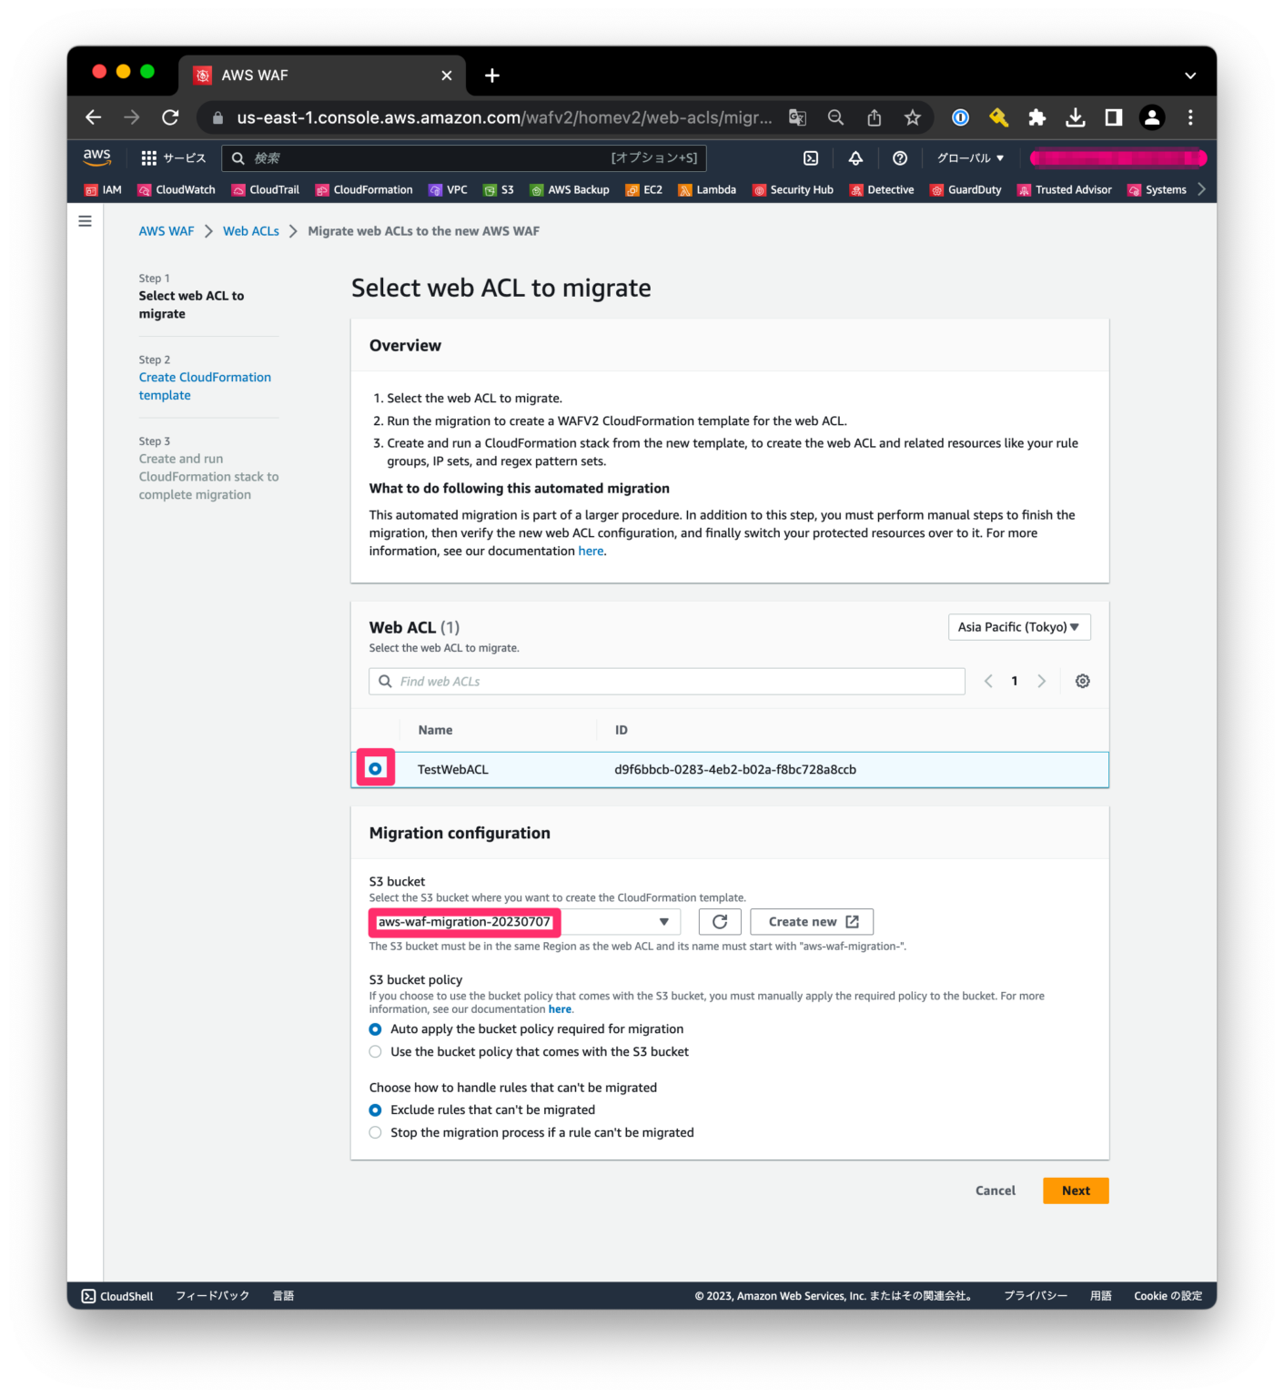Open browser downloads icon
The image size is (1284, 1398).
pyautogui.click(x=1076, y=117)
